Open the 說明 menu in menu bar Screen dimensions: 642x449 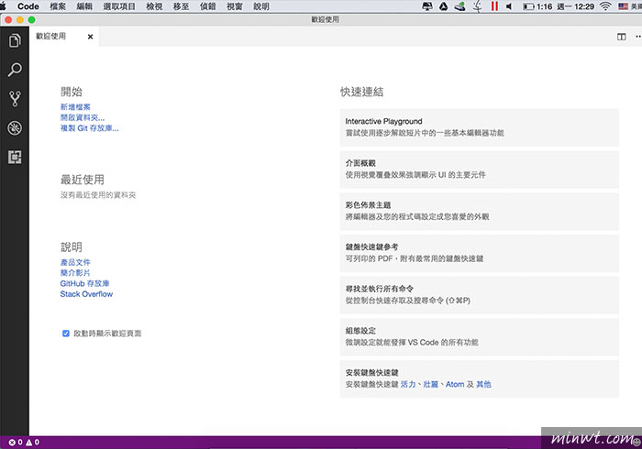click(261, 6)
